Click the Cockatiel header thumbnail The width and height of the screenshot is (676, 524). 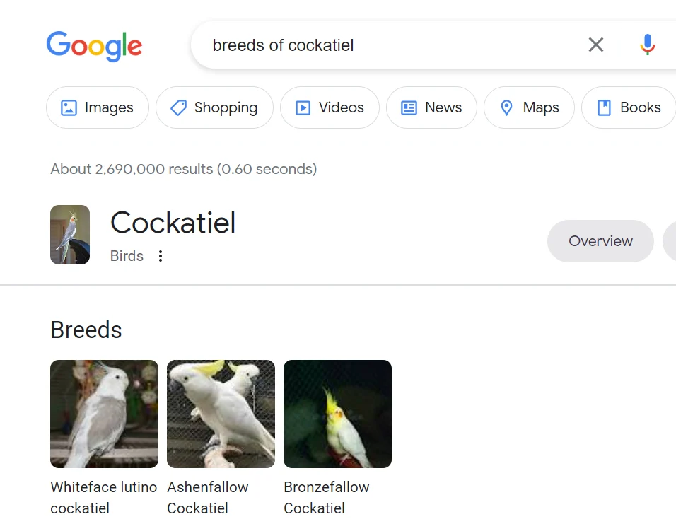70,235
